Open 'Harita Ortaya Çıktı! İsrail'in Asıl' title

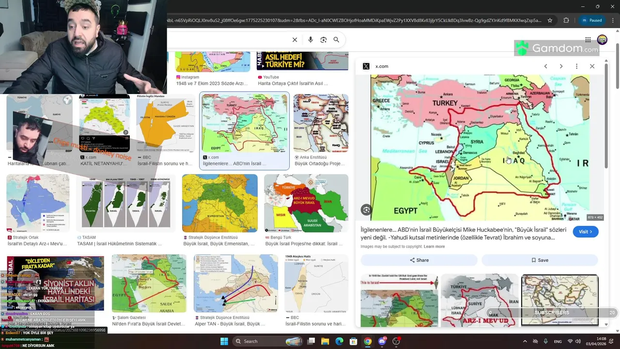(293, 83)
